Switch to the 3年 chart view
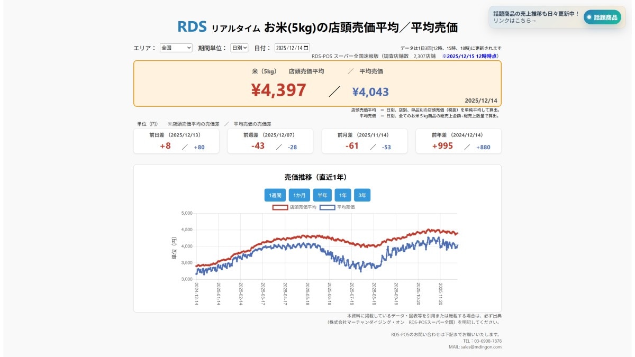The height and width of the screenshot is (357, 635). click(x=363, y=195)
